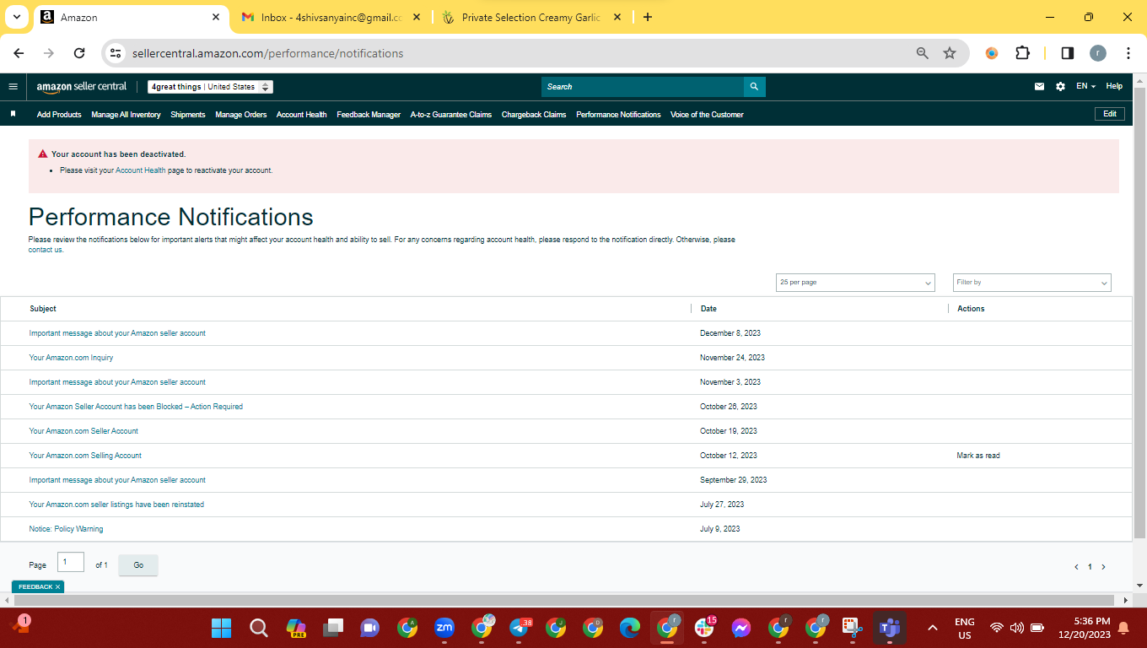Show hidden system tray icons chevron
The height and width of the screenshot is (648, 1147).
point(932,628)
